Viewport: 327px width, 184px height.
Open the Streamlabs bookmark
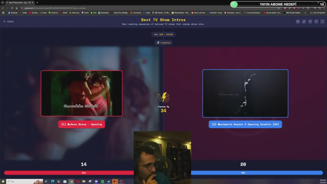103,13
